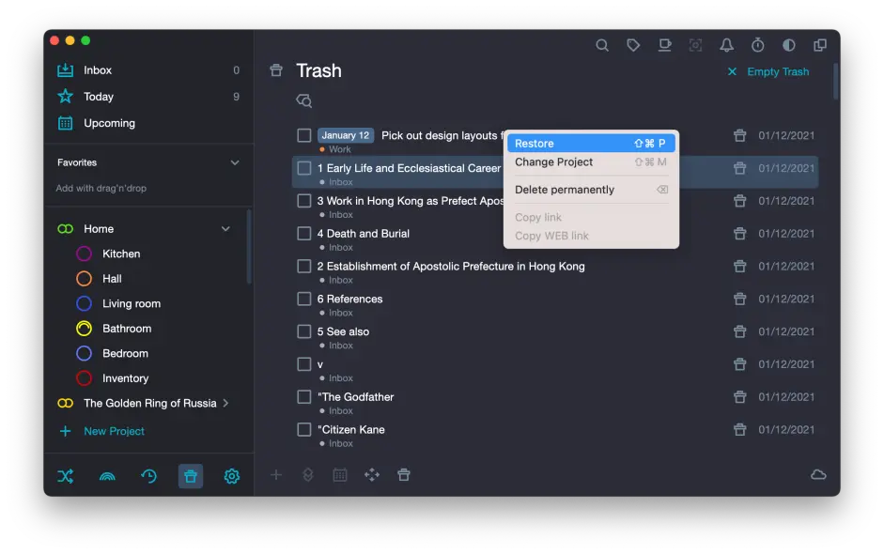Image resolution: width=884 pixels, height=554 pixels.
Task: Open settings gear in bottom sidebar
Action: click(x=231, y=476)
